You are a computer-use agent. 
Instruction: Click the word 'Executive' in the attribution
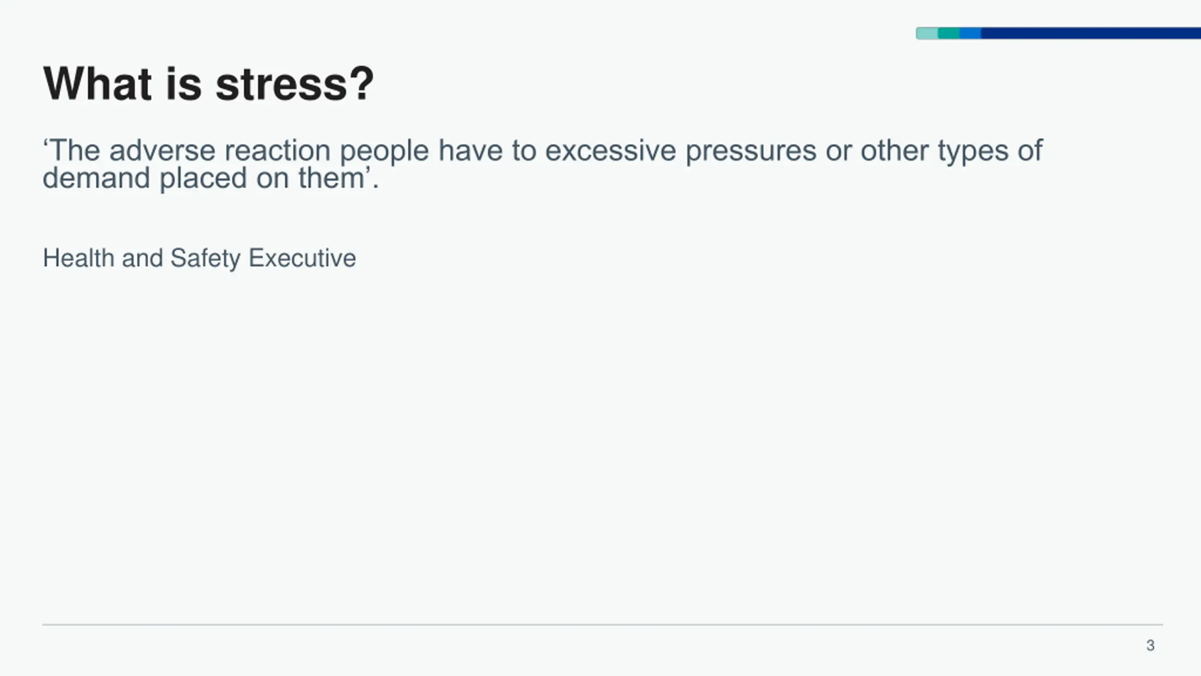click(302, 258)
